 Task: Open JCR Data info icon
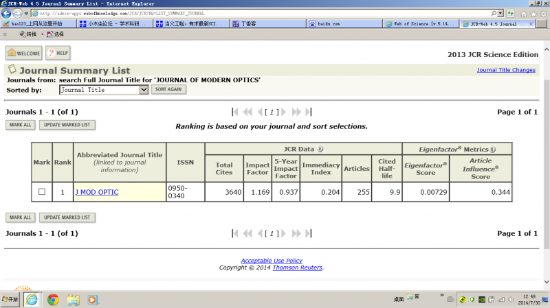320,149
